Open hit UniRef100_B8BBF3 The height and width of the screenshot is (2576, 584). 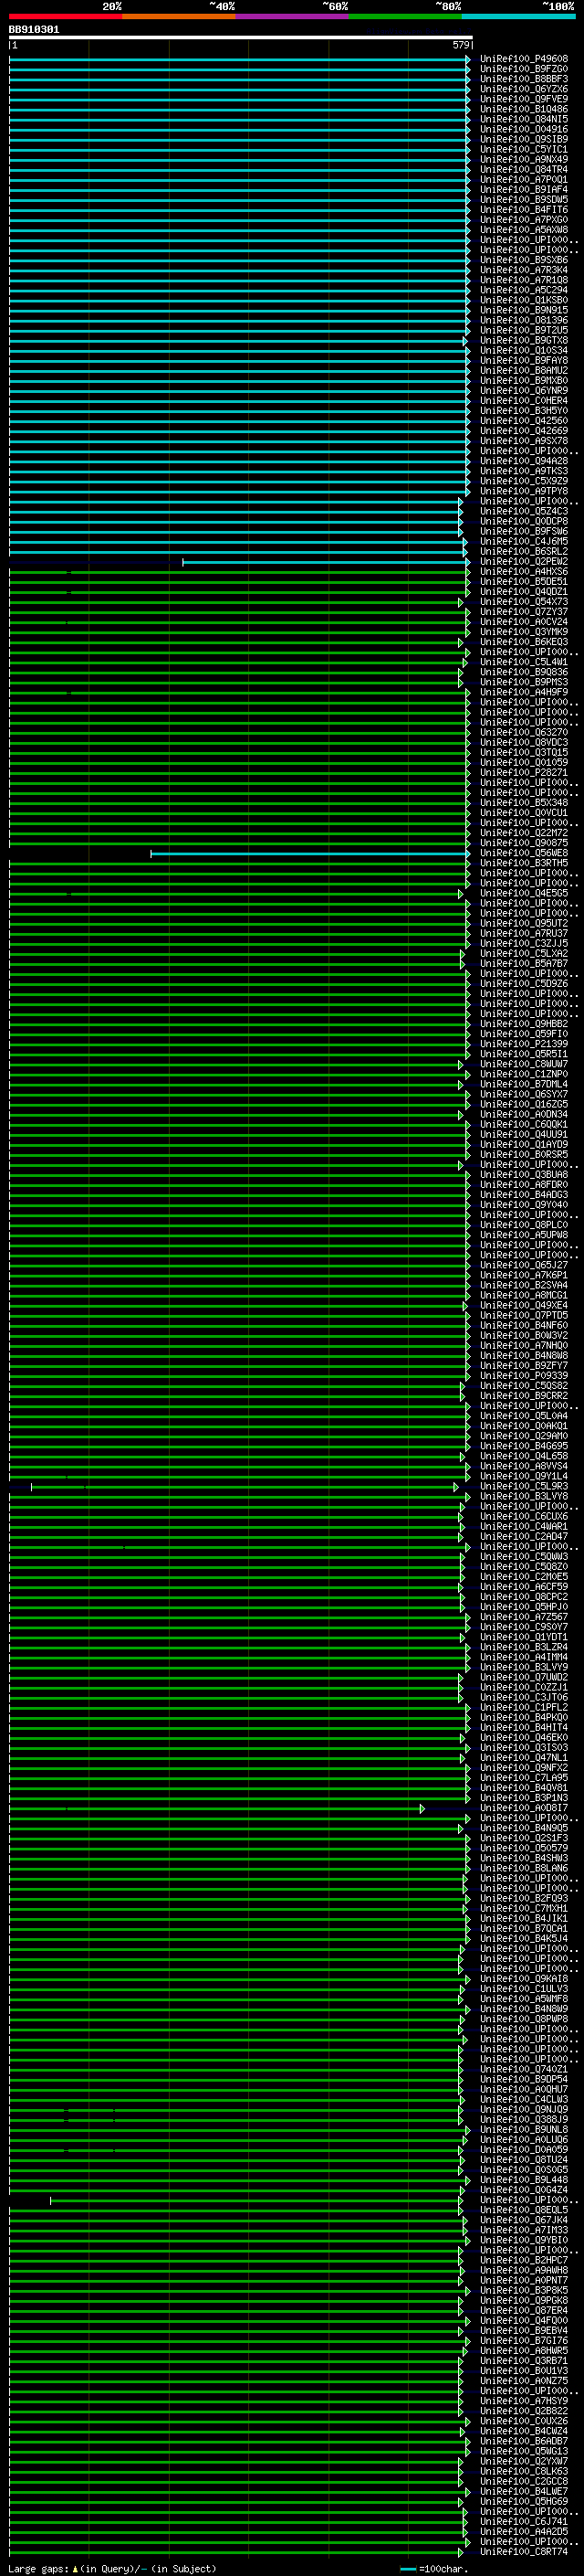pos(524,79)
